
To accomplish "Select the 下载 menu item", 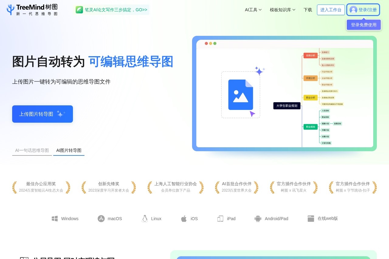I will click(x=308, y=10).
